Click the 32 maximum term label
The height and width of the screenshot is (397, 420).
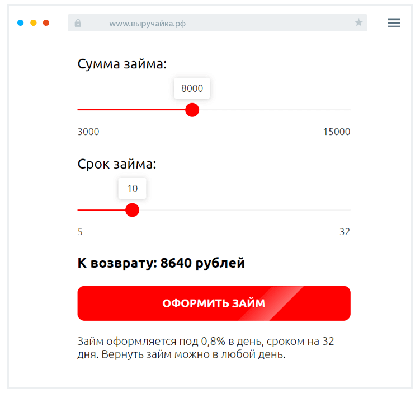(345, 232)
